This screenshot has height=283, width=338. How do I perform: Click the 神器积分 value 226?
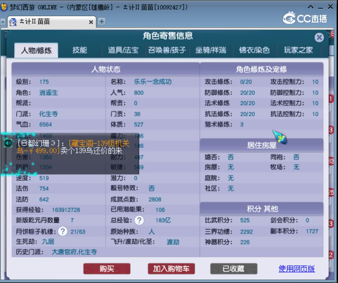tap(245, 242)
